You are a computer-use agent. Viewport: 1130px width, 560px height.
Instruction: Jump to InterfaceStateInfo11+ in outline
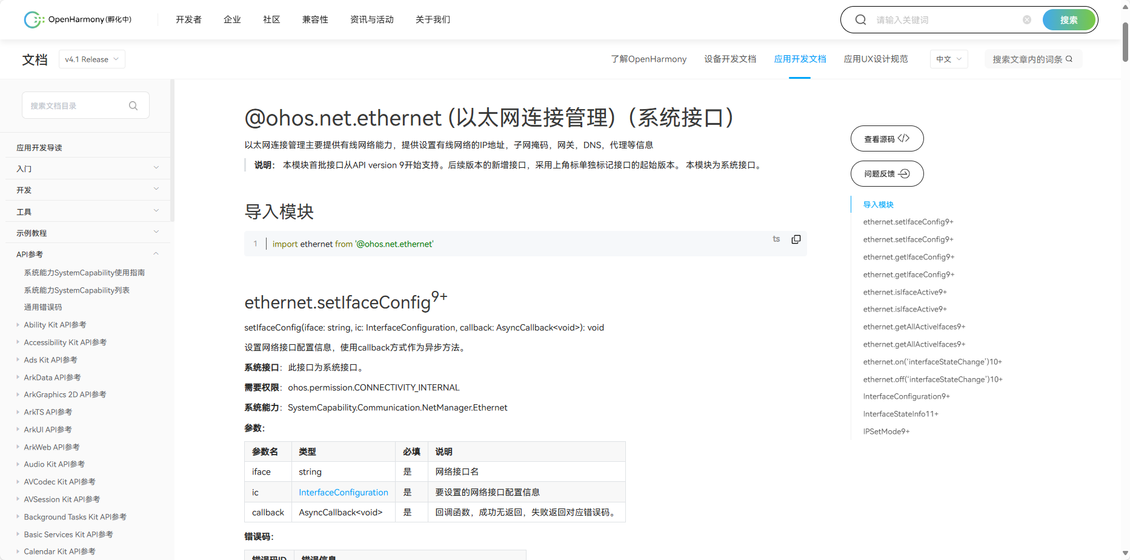coord(901,414)
